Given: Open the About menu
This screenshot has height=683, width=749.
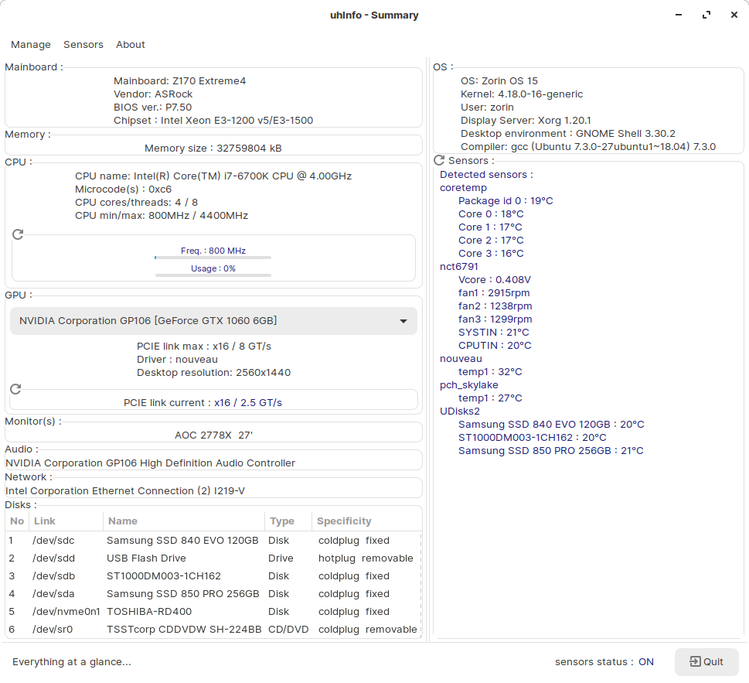Looking at the screenshot, I should pos(131,44).
